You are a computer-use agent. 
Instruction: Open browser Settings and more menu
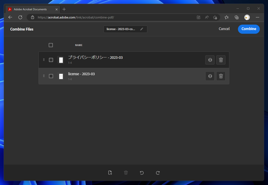(x=257, y=17)
